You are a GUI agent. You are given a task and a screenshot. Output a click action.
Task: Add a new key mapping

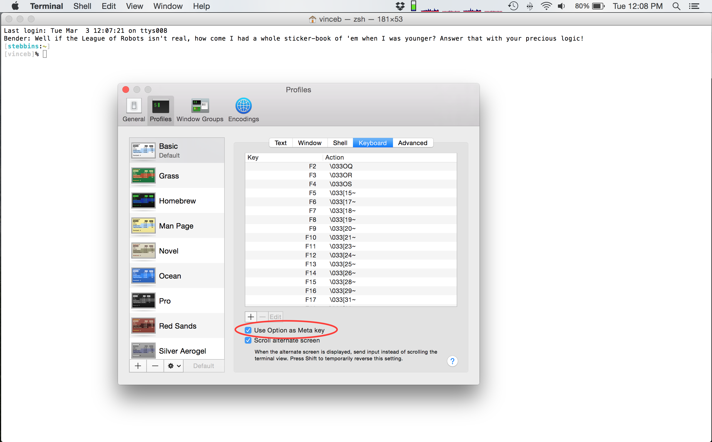pyautogui.click(x=251, y=317)
